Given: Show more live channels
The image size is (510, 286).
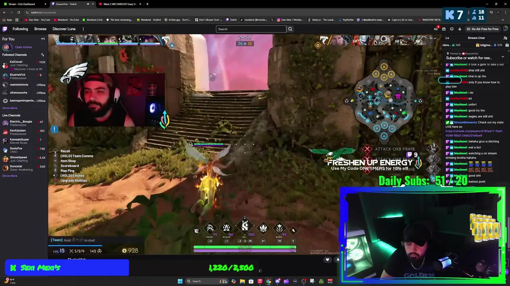Looking at the screenshot, I should (10, 176).
